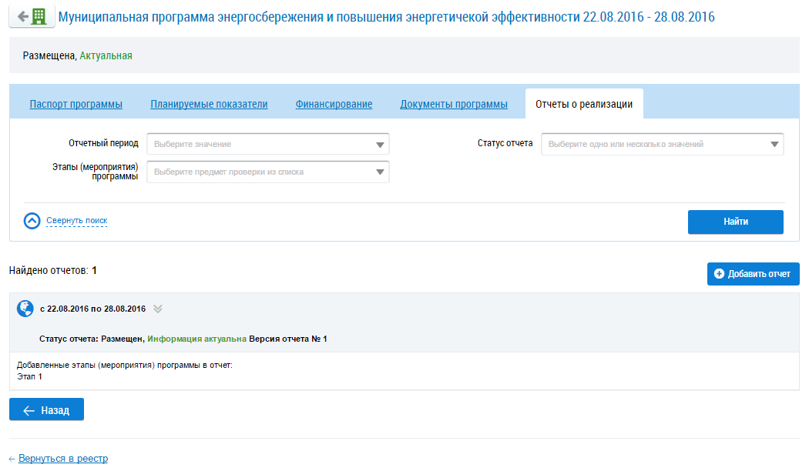The width and height of the screenshot is (809, 471).
Task: Click the Добавить отчет button
Action: (753, 274)
